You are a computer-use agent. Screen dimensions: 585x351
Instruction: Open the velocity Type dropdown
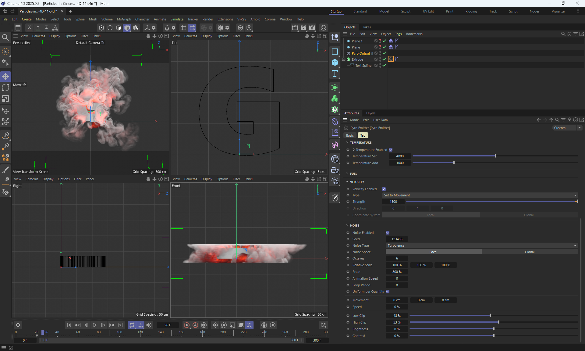click(x=480, y=195)
